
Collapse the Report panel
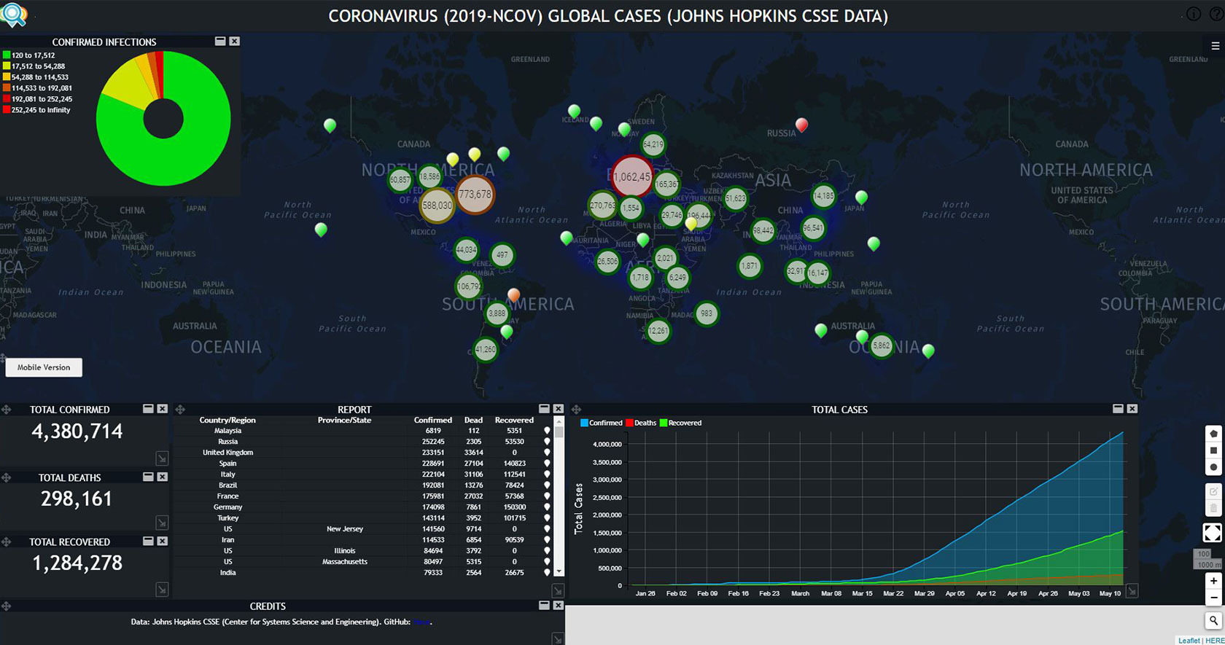tap(544, 409)
